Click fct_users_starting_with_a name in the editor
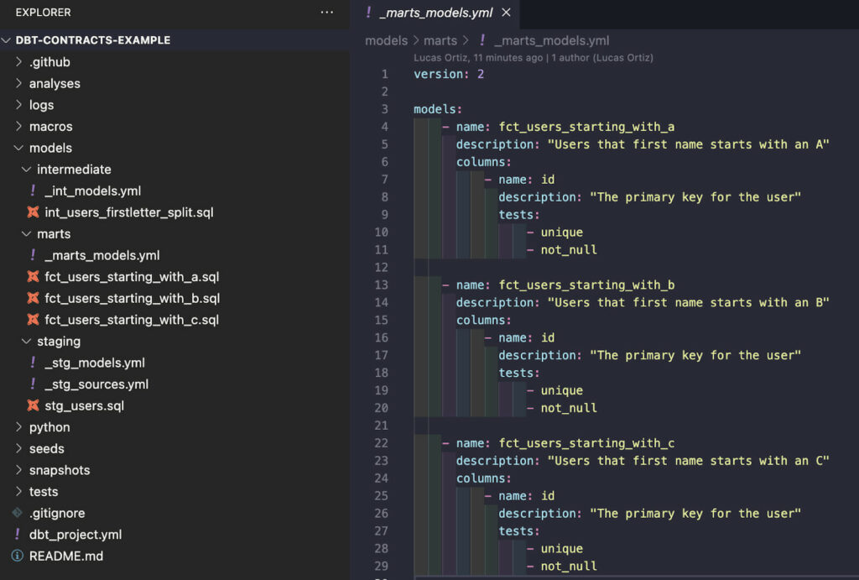The image size is (859, 580). [586, 127]
